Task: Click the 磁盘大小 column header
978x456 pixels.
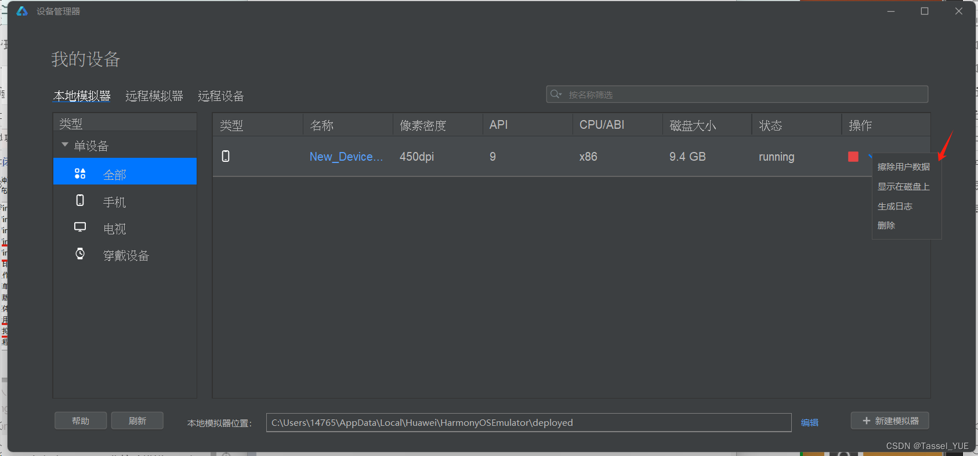Action: [707, 125]
